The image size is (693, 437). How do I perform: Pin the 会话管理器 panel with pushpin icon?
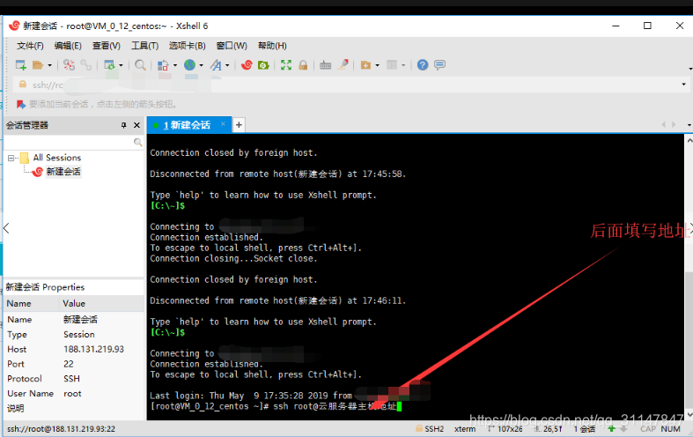point(124,125)
